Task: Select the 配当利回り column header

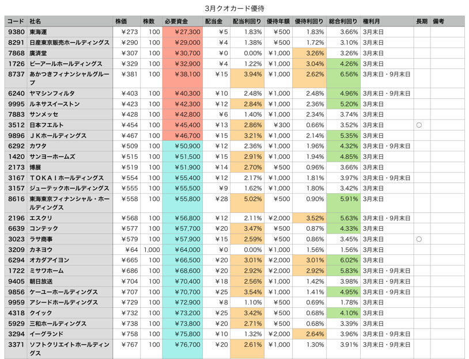Action: tap(247, 21)
